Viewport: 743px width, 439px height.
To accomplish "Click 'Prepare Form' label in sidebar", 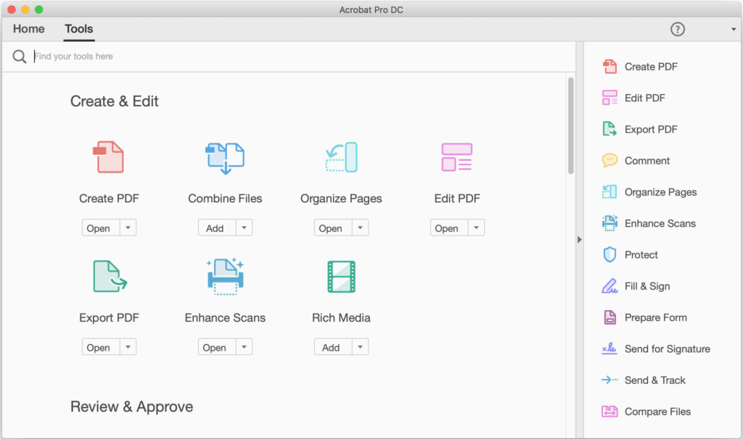I will (655, 317).
